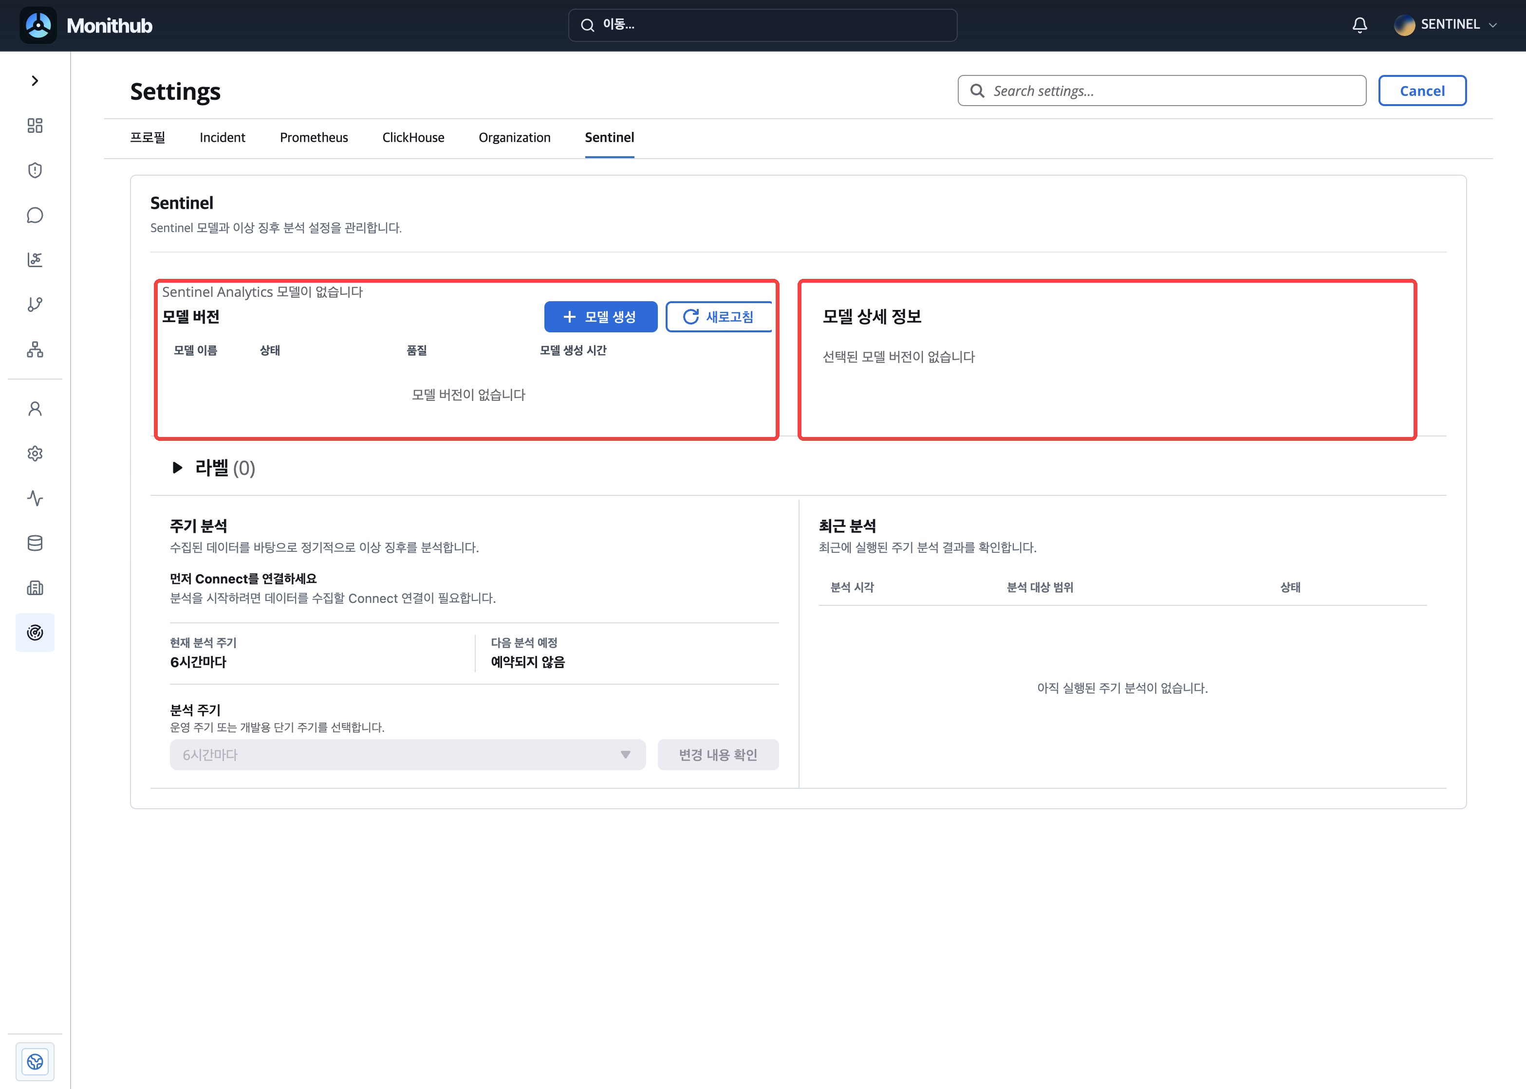Viewport: 1526px width, 1089px height.
Task: Click the magnifier icon in top search
Action: 587,25
